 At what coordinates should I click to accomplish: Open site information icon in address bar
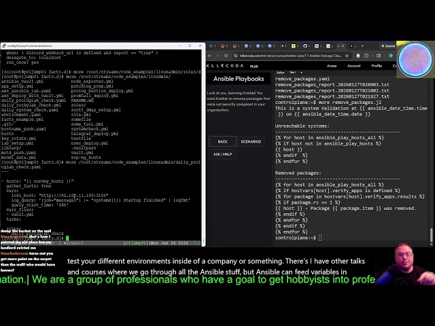[236, 56]
